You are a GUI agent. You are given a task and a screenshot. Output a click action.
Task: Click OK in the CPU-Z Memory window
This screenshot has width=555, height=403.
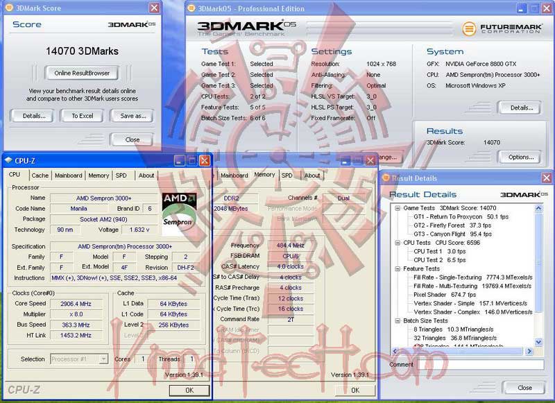click(355, 390)
